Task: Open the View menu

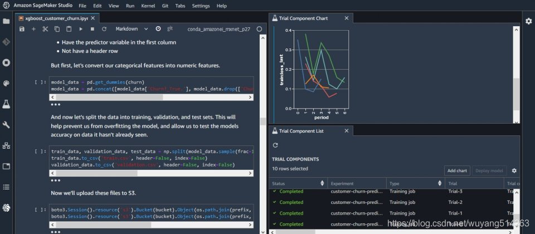Action: [114, 6]
